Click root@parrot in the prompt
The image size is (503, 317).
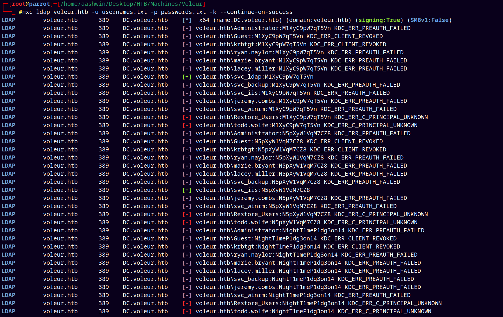point(31,4)
